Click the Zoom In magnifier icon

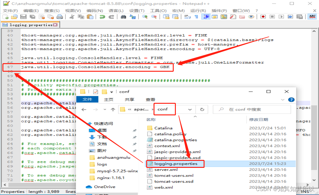coord(145,17)
